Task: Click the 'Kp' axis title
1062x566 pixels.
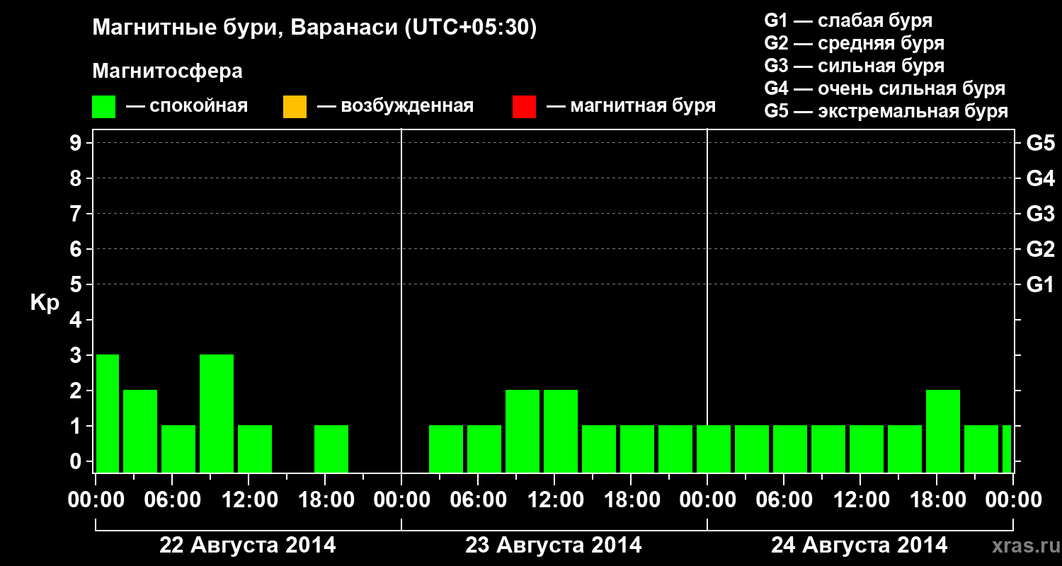Action: [44, 303]
